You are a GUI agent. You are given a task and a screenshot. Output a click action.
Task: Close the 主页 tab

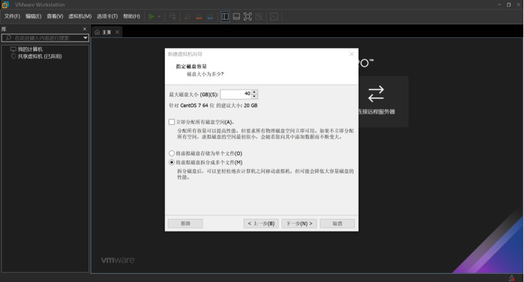117,32
